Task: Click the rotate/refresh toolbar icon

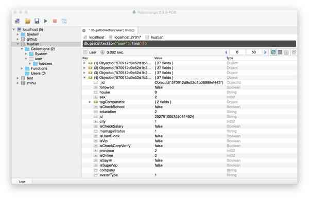Action: coord(64,21)
